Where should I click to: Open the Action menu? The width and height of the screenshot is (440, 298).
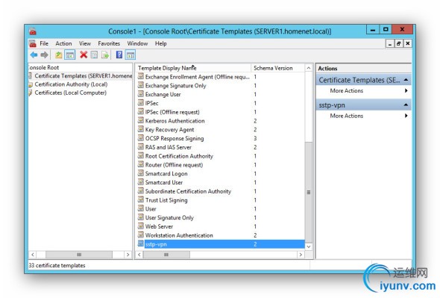click(63, 43)
